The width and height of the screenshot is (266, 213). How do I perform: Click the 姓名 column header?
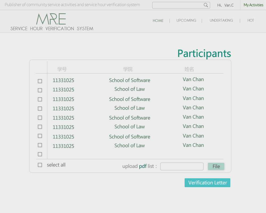click(x=189, y=69)
